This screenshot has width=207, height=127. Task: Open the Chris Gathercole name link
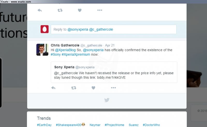click(x=65, y=45)
